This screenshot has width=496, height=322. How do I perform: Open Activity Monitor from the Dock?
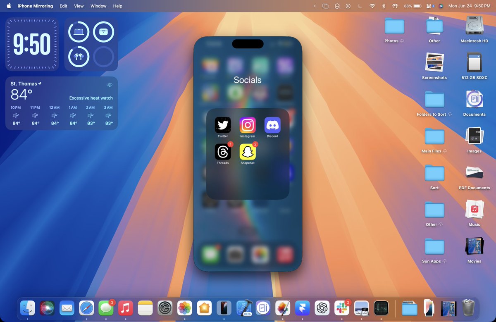(381, 308)
